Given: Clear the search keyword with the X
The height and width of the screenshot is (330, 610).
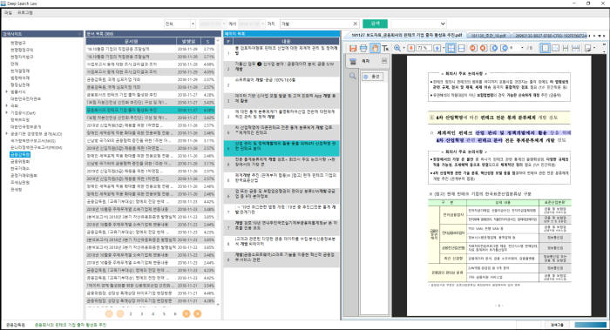Looking at the screenshot, I should click(x=355, y=24).
